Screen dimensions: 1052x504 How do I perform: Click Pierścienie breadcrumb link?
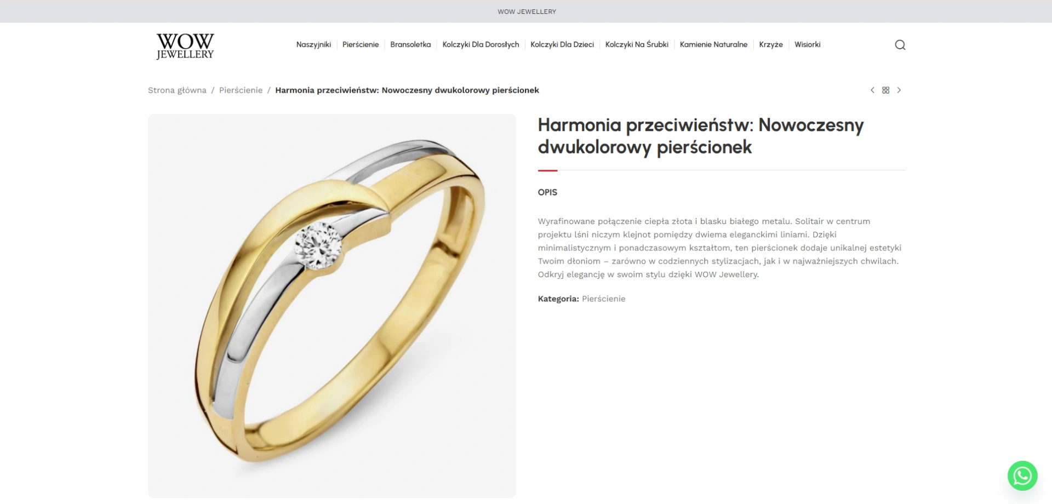point(241,90)
